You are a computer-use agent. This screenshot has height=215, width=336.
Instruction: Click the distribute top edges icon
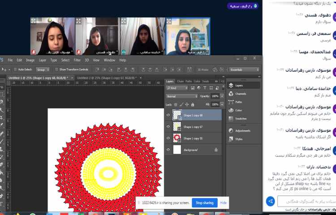pos(143,69)
